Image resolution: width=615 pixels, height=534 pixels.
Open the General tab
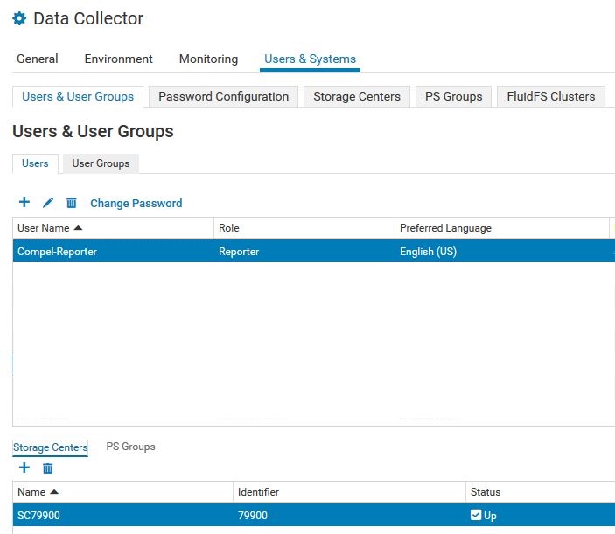(x=38, y=59)
